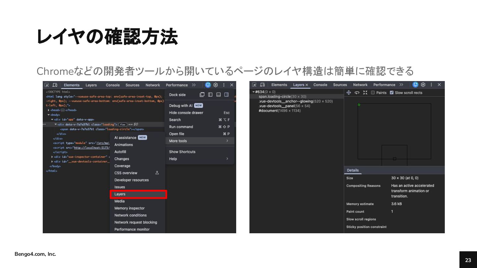Click Show Shortcuts menu entry

pyautogui.click(x=200, y=152)
